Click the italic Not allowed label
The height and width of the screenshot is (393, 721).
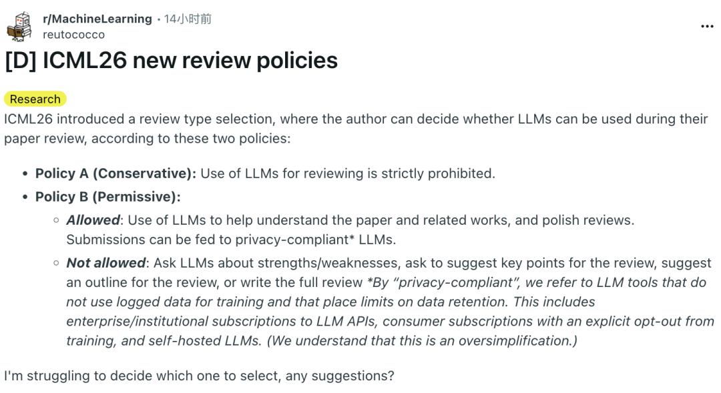click(x=105, y=263)
